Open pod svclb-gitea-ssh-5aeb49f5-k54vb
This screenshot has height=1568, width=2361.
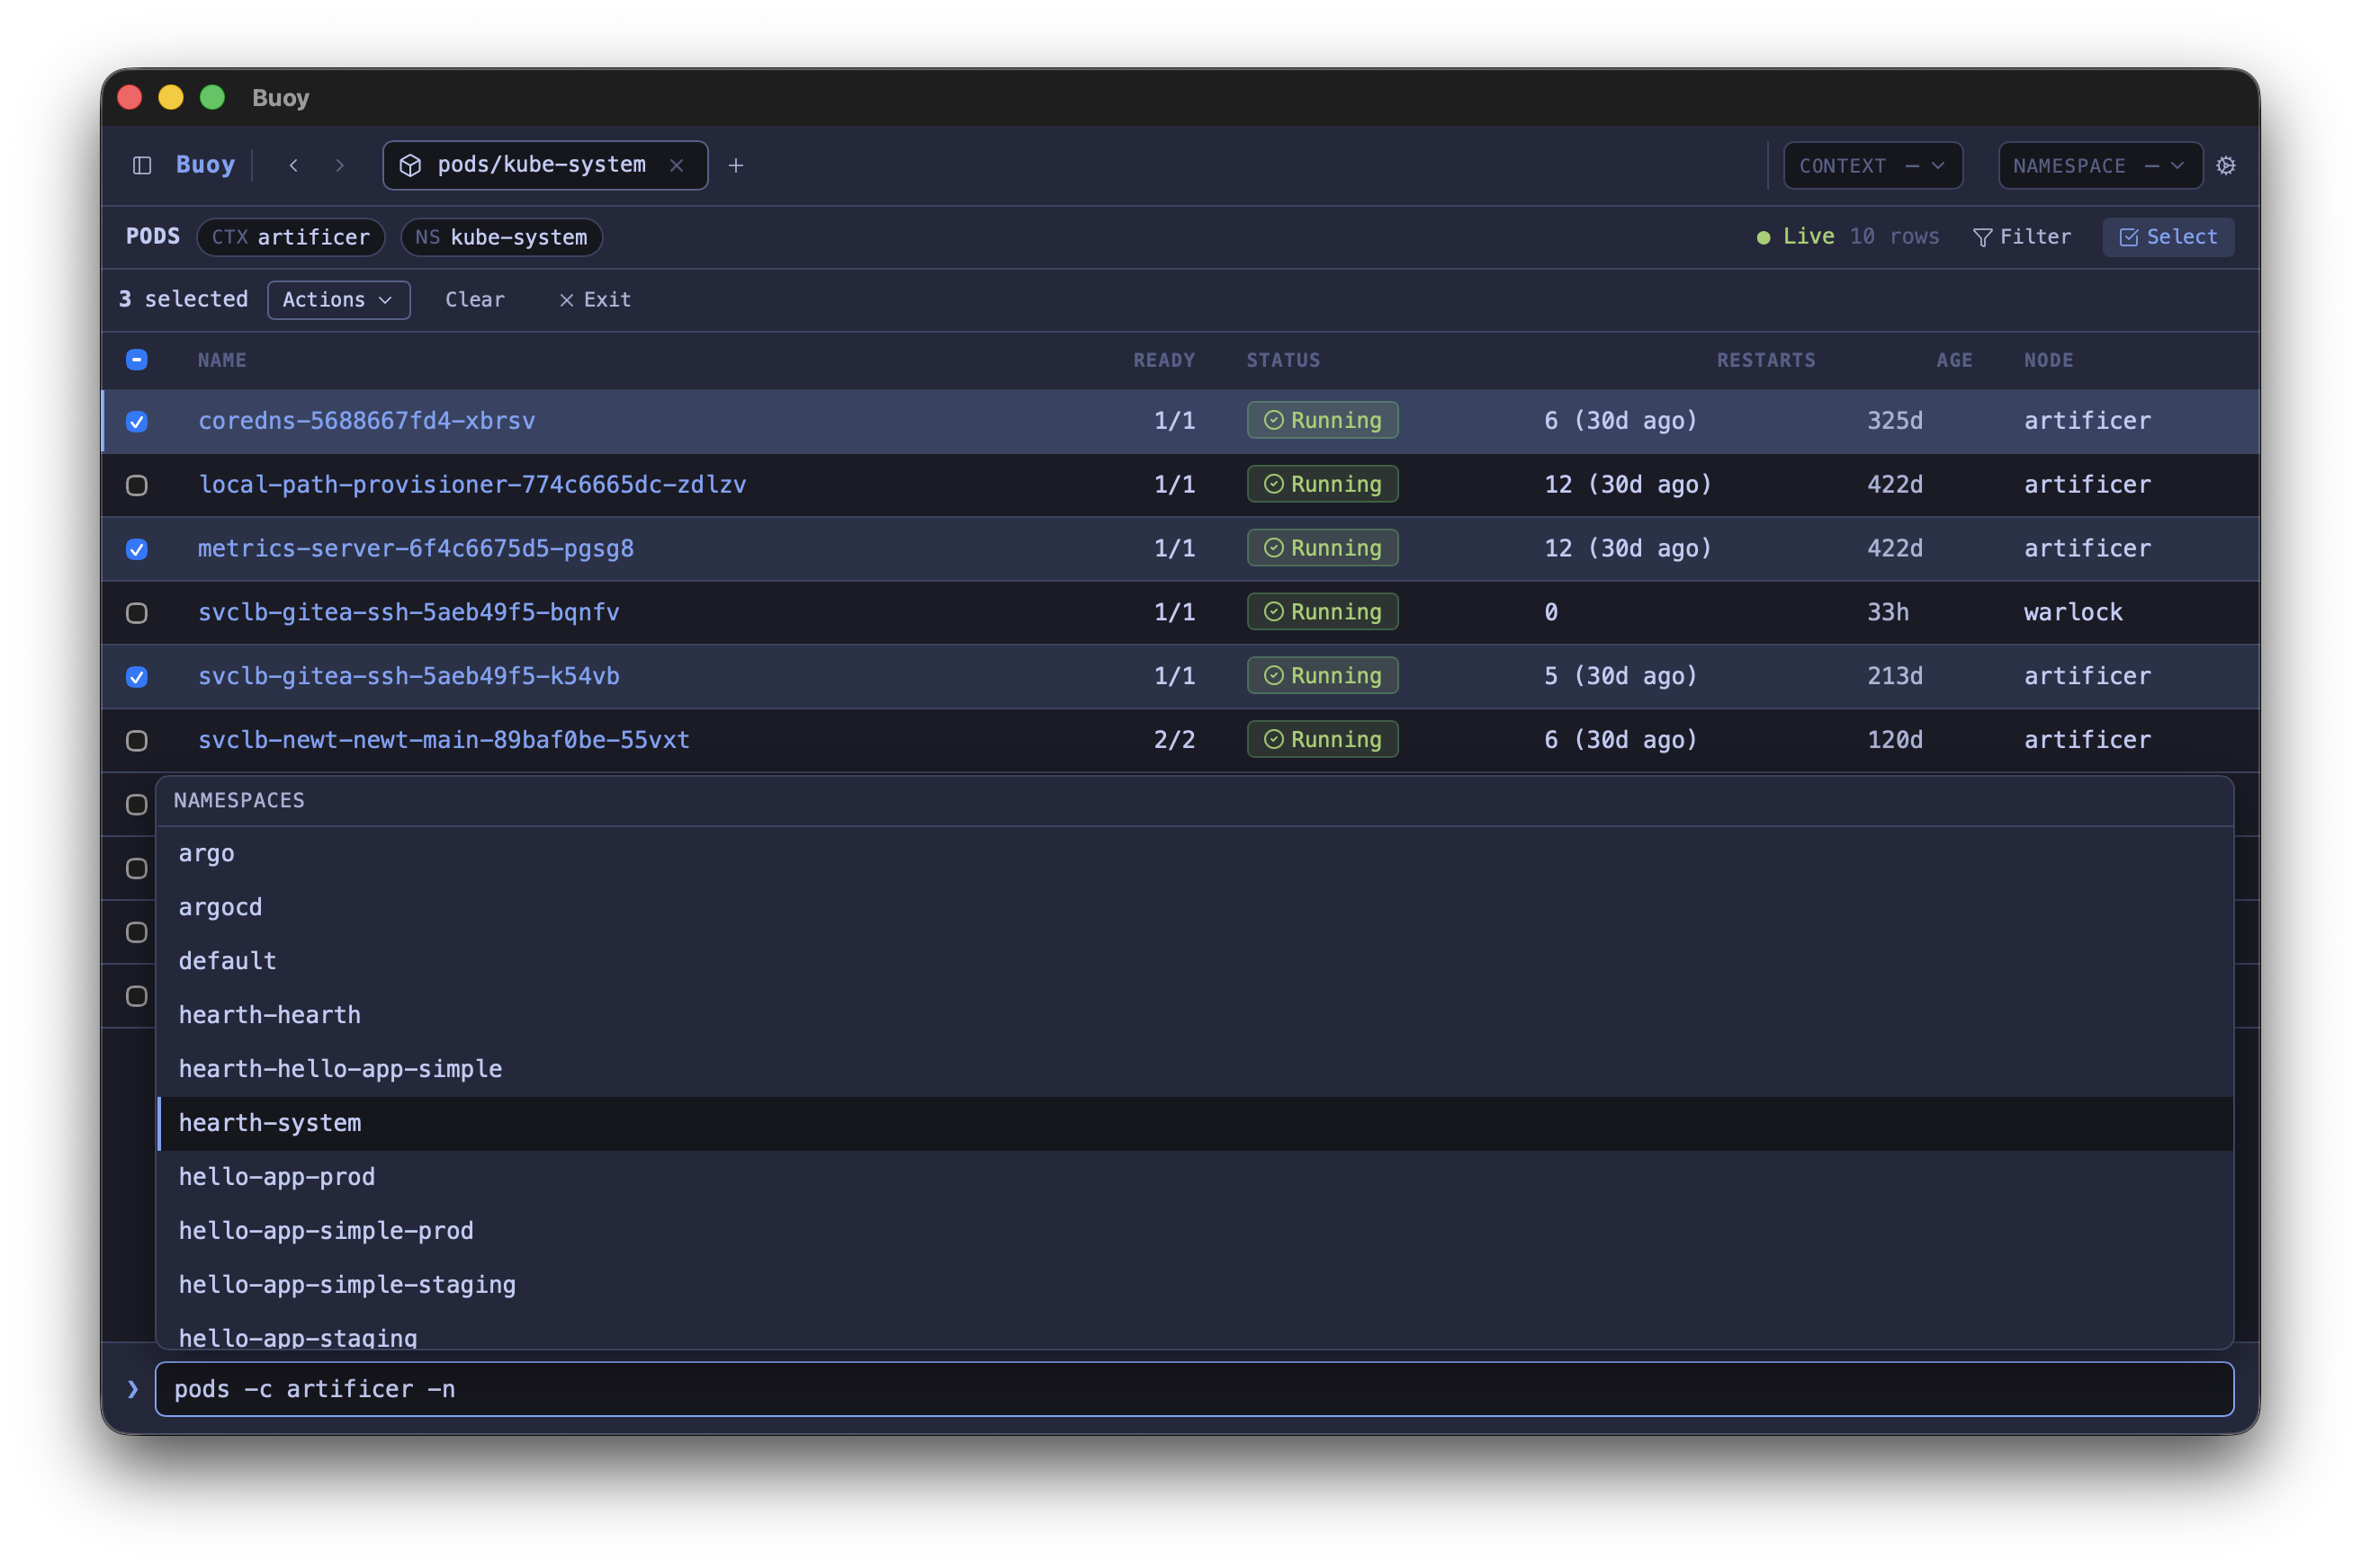click(408, 676)
